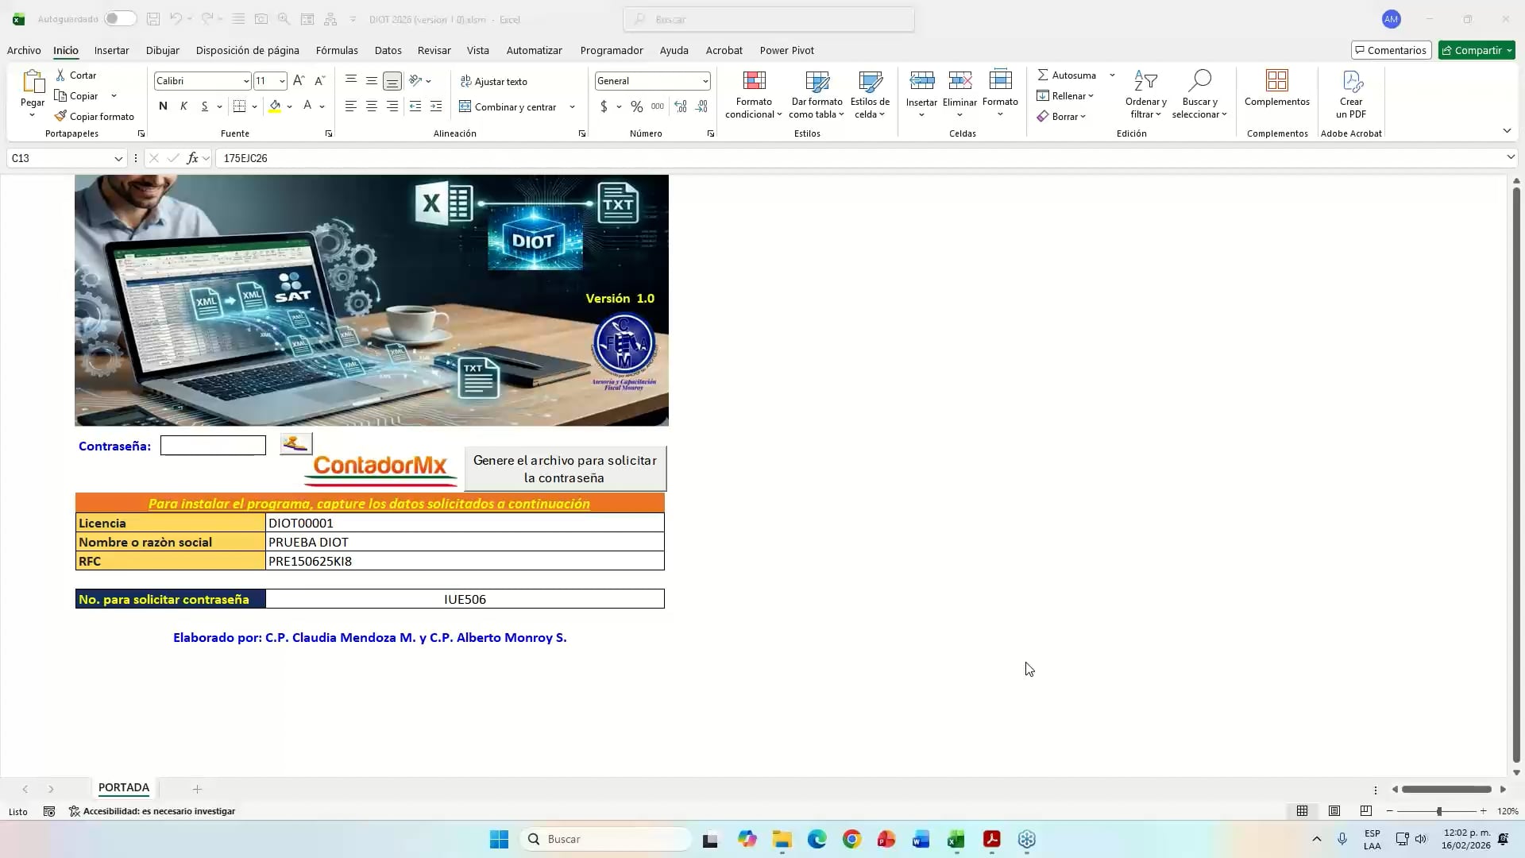Expand the Name Box dropdown arrow
Image resolution: width=1525 pixels, height=858 pixels.
click(x=118, y=158)
